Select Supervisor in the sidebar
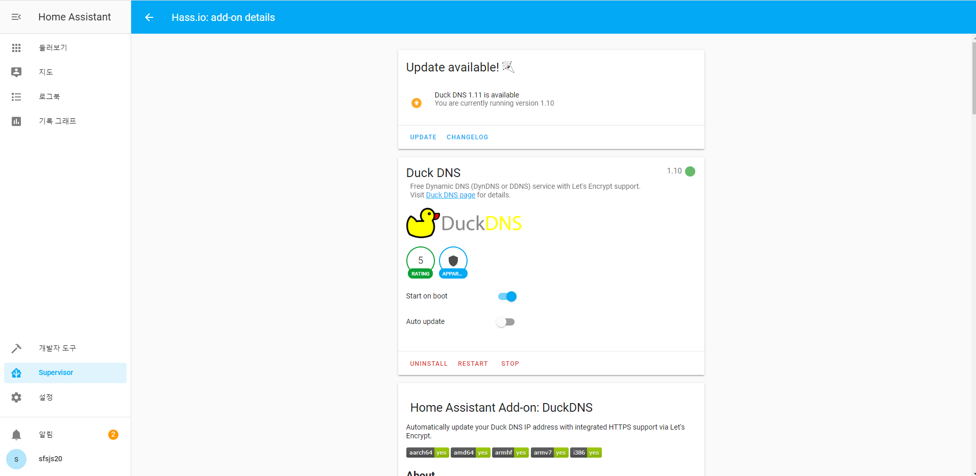The image size is (976, 476). click(x=65, y=372)
